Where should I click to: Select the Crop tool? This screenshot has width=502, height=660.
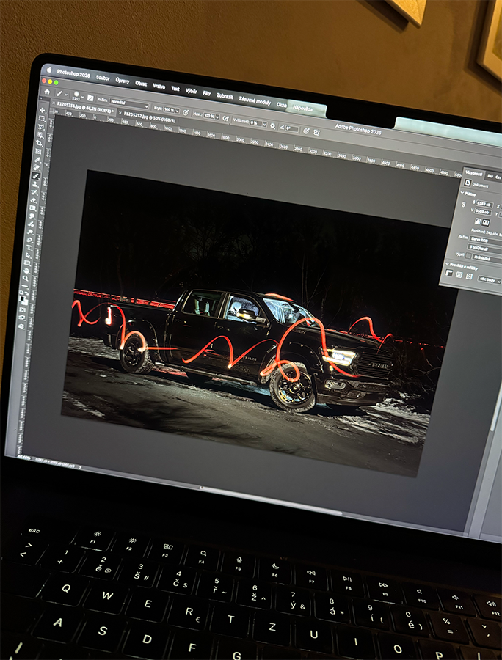(39, 143)
